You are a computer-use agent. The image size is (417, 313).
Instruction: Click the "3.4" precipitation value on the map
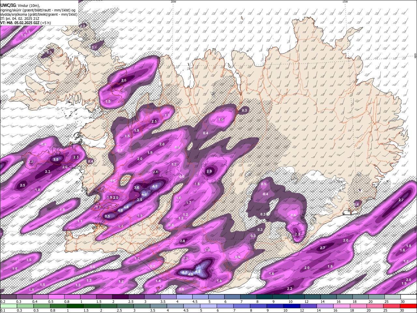(139, 200)
